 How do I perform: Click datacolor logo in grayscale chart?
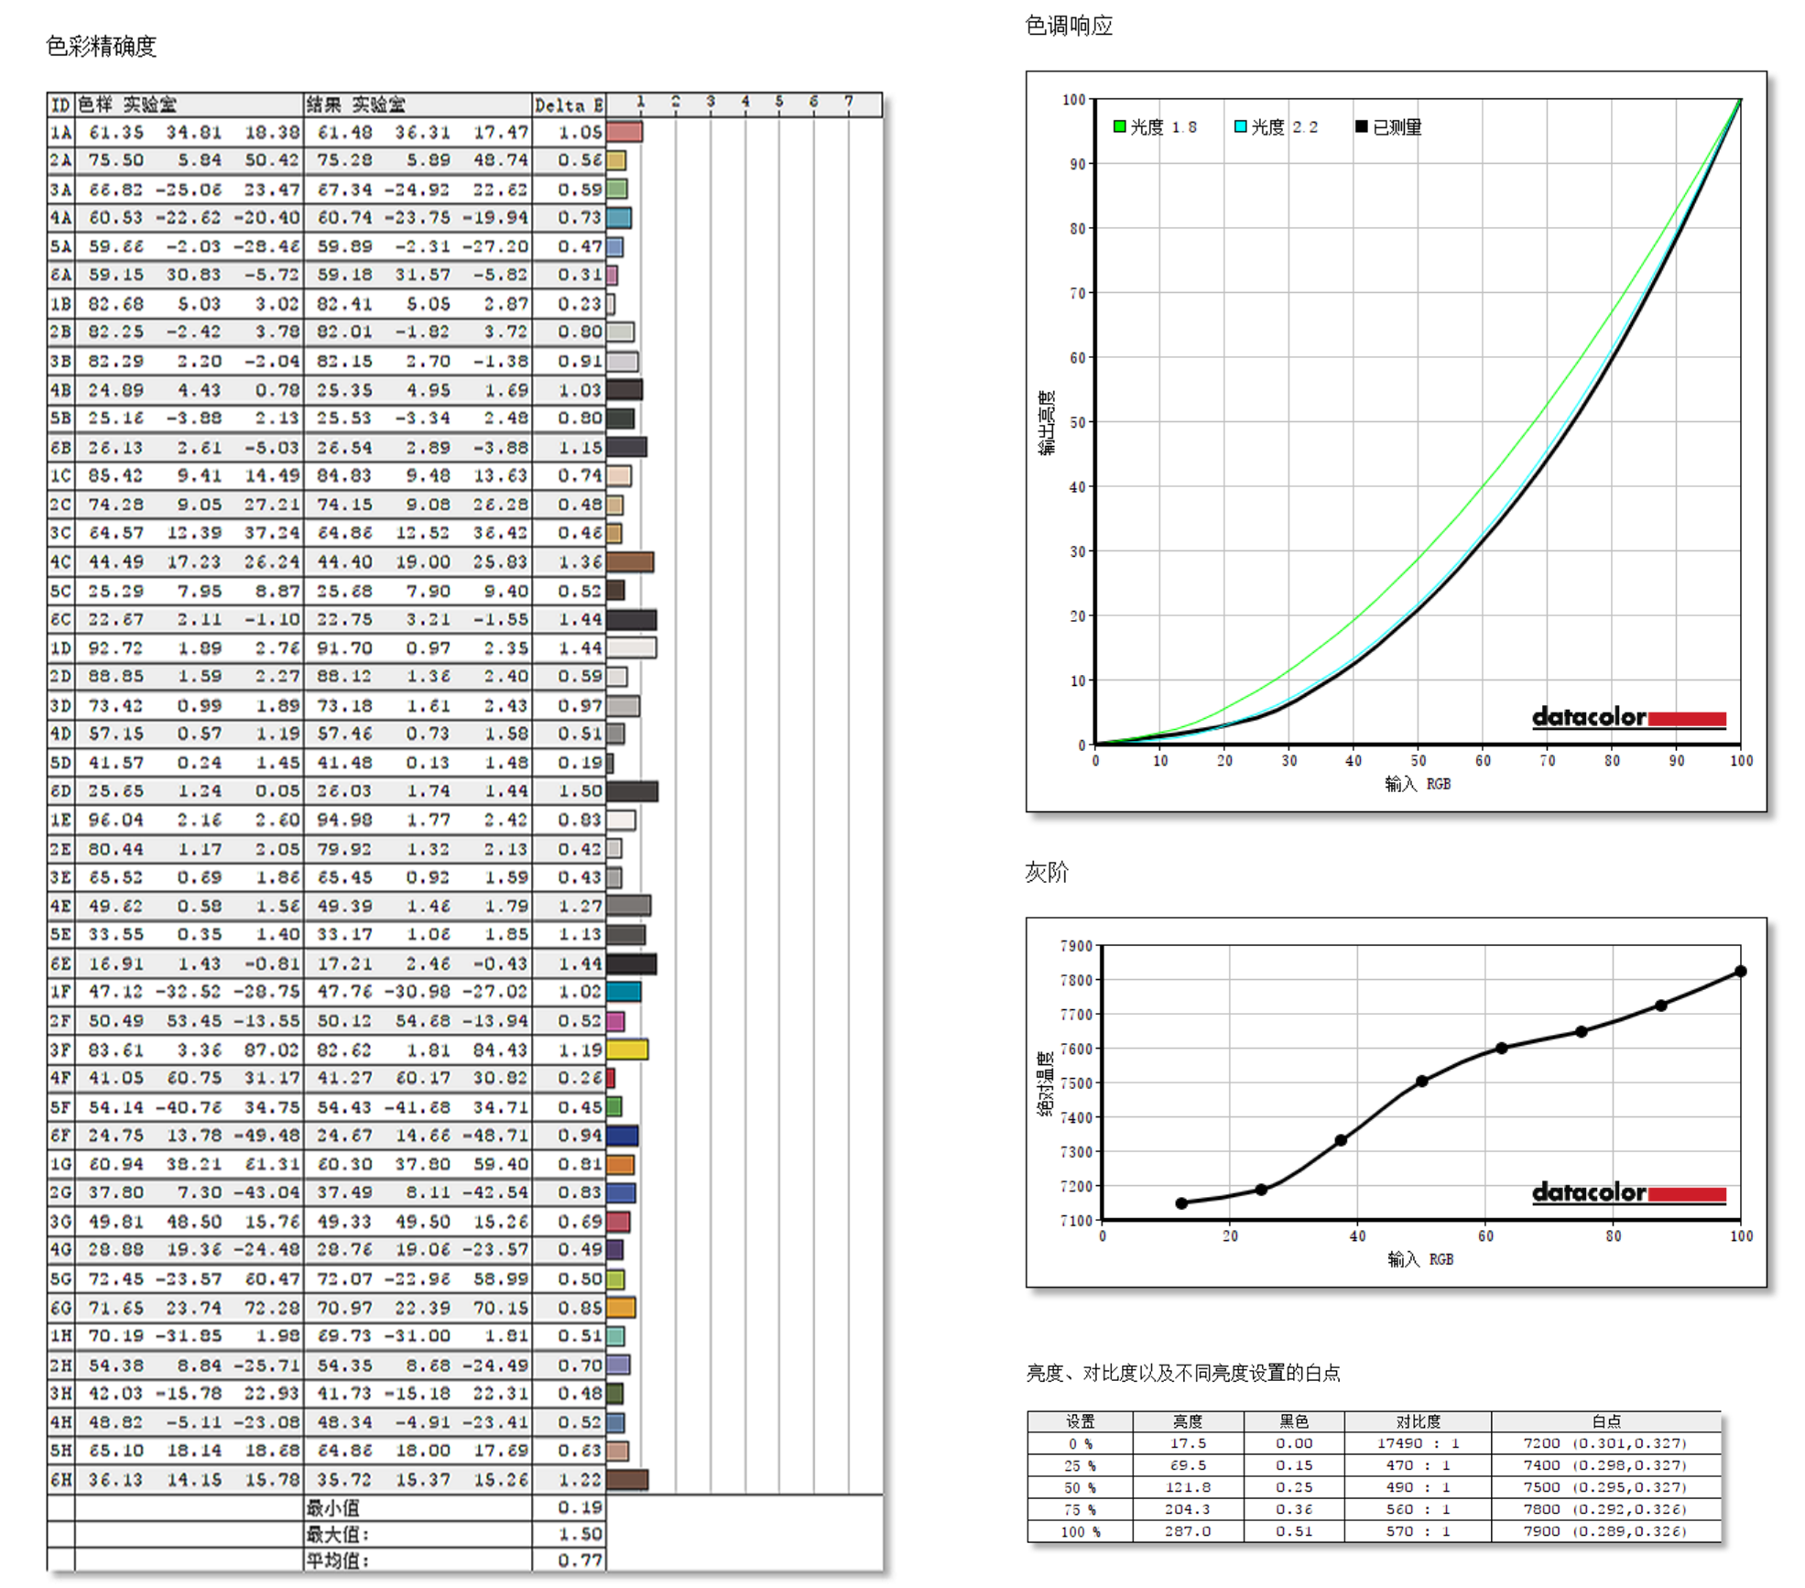[x=1627, y=1192]
